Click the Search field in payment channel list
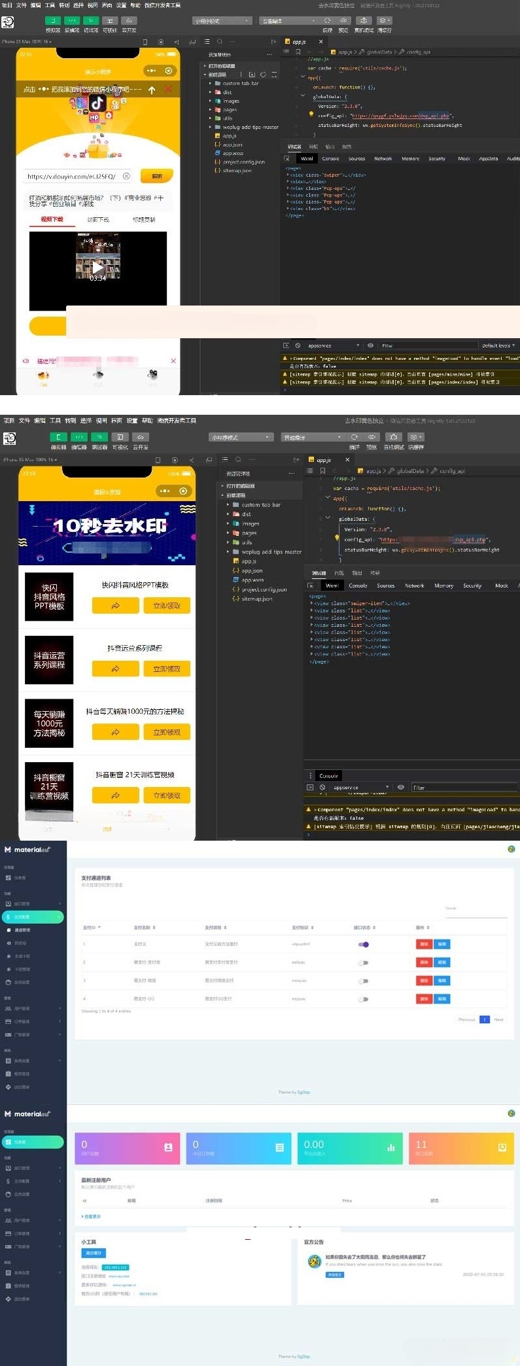Image resolution: width=520 pixels, height=1366 pixels. pyautogui.click(x=476, y=913)
